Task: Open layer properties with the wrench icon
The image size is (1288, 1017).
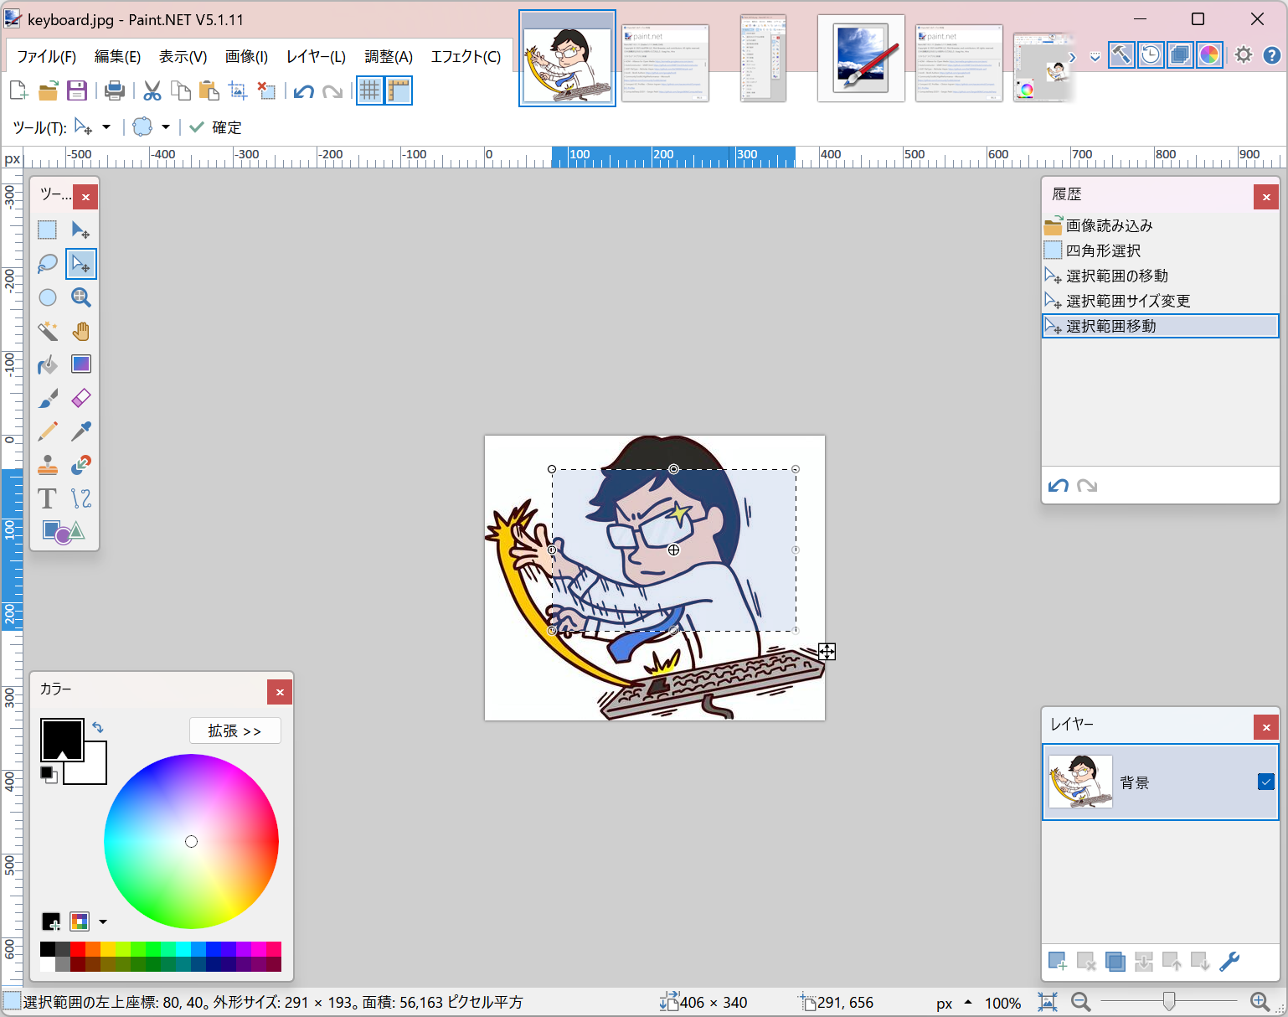Action: [1229, 962]
